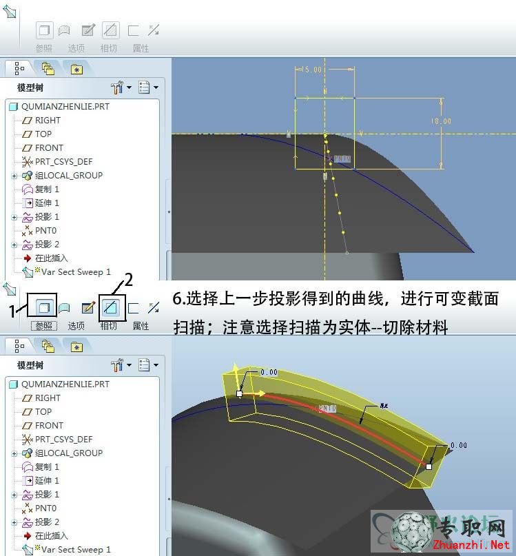Open 相切 tab in the faded upper dashboard
This screenshot has width=516, height=556.
coord(109,48)
